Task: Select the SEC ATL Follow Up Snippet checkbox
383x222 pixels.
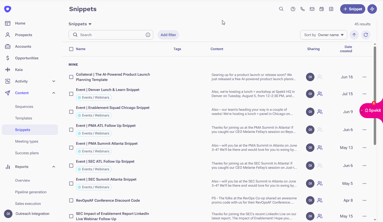Action: coord(71,166)
